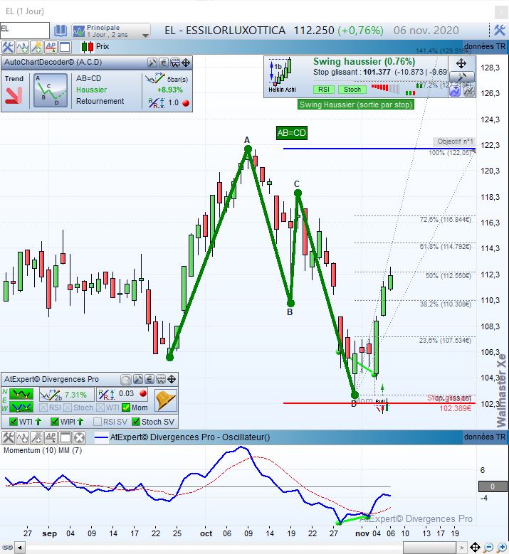Click the chart-display icon in the Divergences Pro header
The image size is (509, 554).
pos(161,380)
